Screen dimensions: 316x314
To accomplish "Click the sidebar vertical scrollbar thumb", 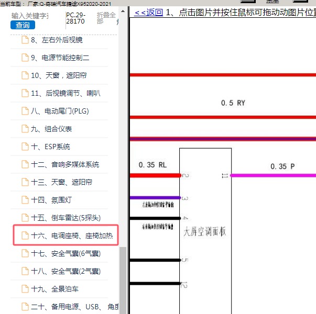I will click(x=123, y=280).
